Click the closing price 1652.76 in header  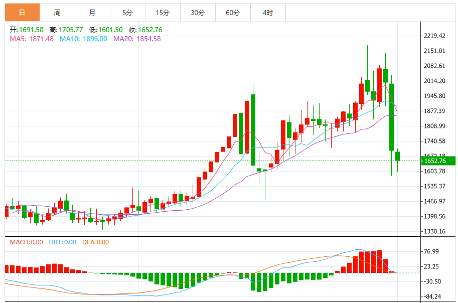click(x=150, y=30)
